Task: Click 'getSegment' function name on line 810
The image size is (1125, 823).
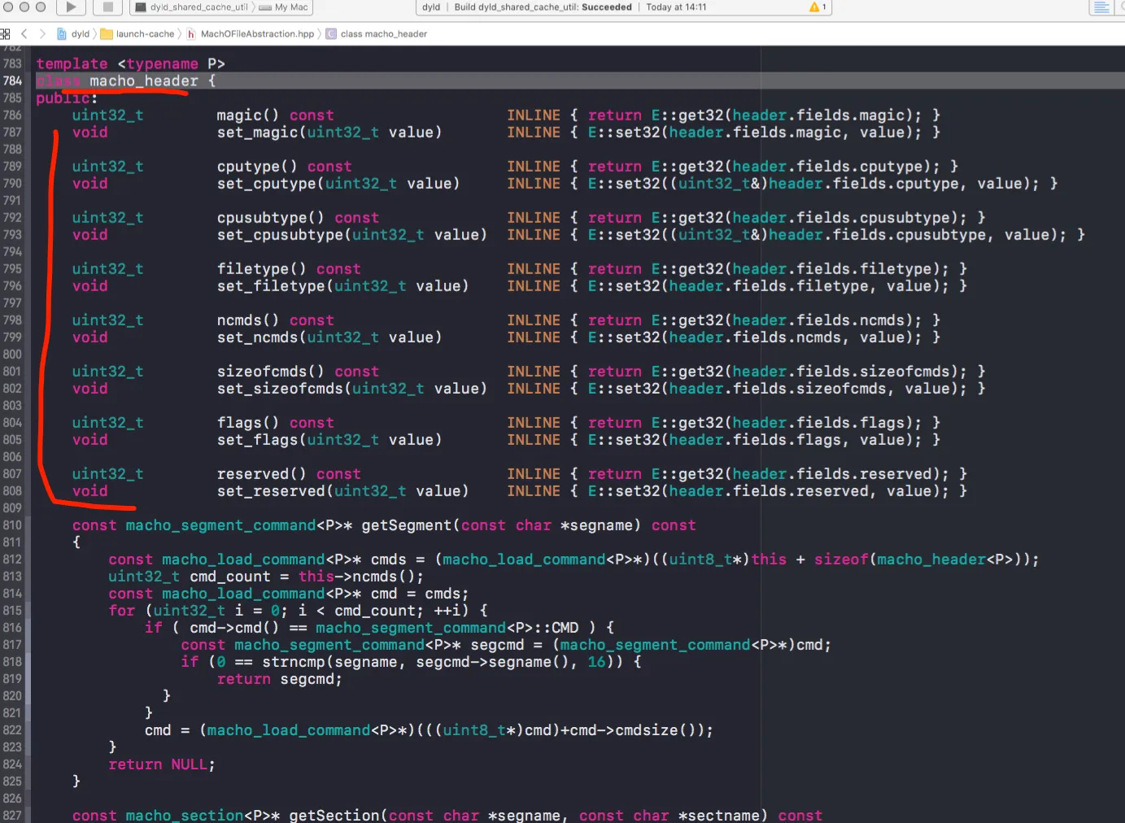Action: tap(407, 525)
